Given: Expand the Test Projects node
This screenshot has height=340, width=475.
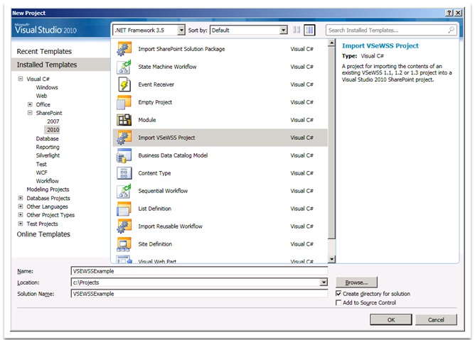Looking at the screenshot, I should tap(21, 224).
